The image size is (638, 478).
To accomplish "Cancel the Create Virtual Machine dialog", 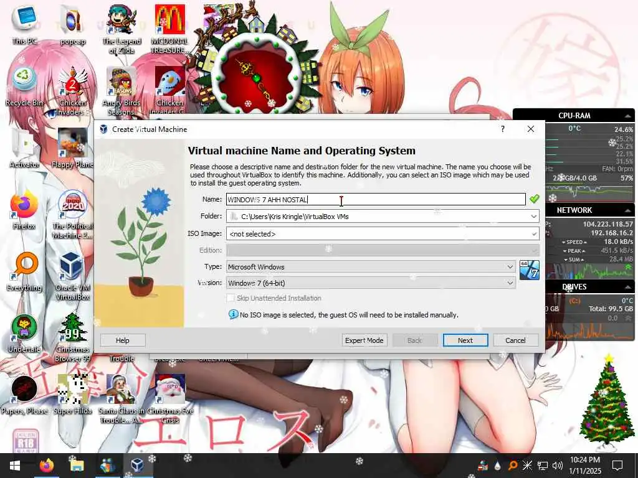I will 515,340.
